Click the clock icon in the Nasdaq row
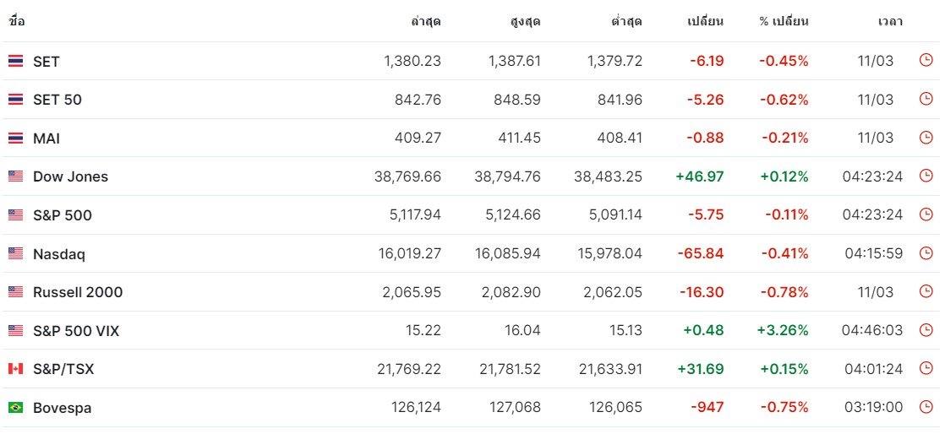The image size is (945, 434). click(926, 253)
